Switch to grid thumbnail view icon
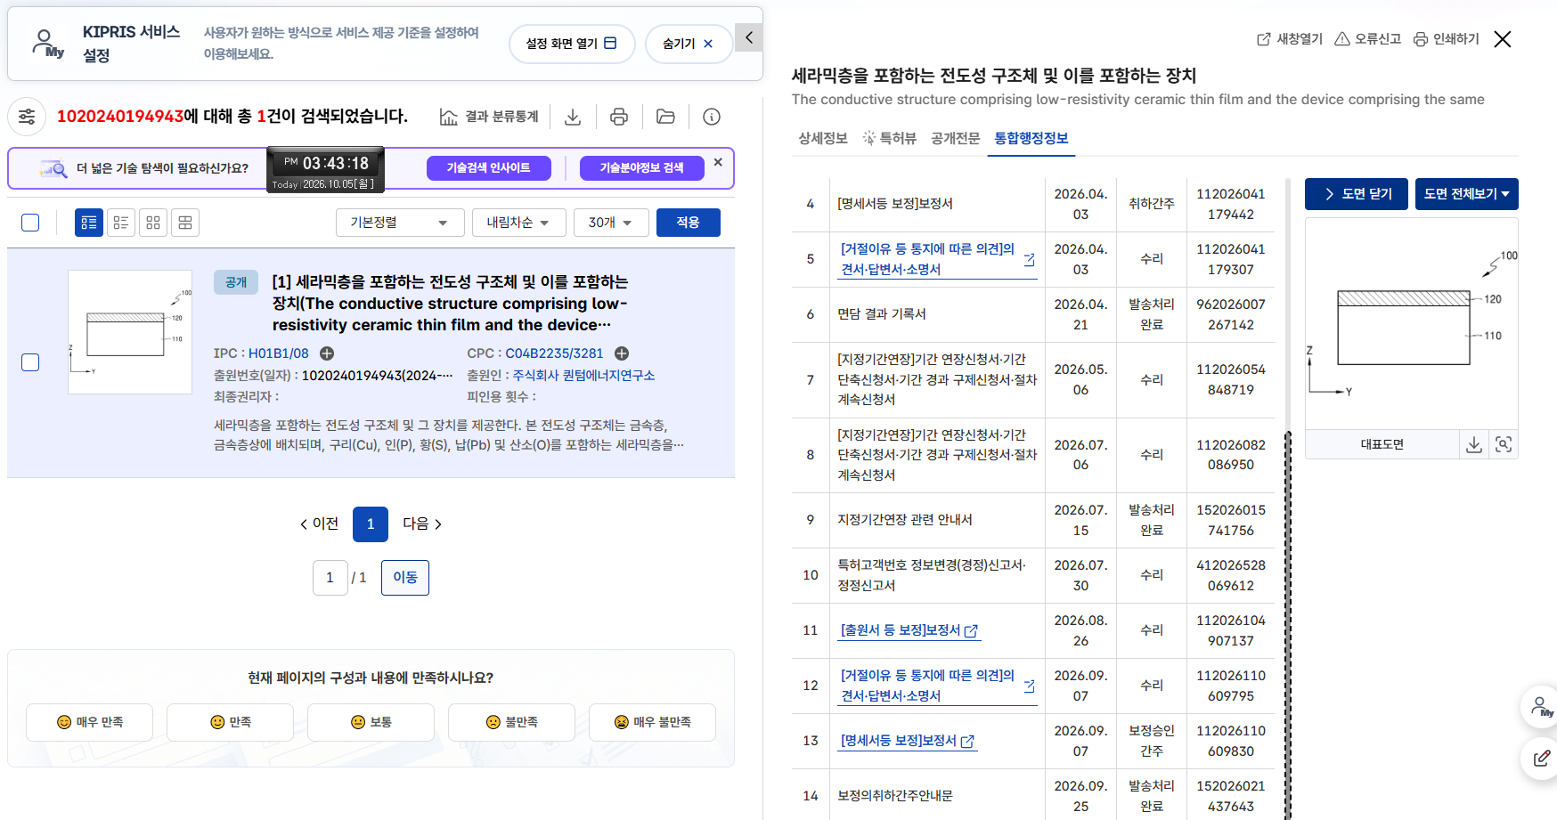The image size is (1557, 820). pos(153,223)
